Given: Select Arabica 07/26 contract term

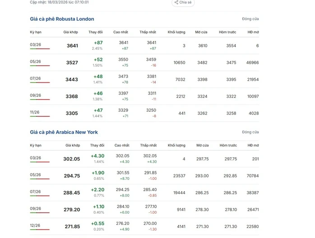Looking at the screenshot, I should 35,192.
